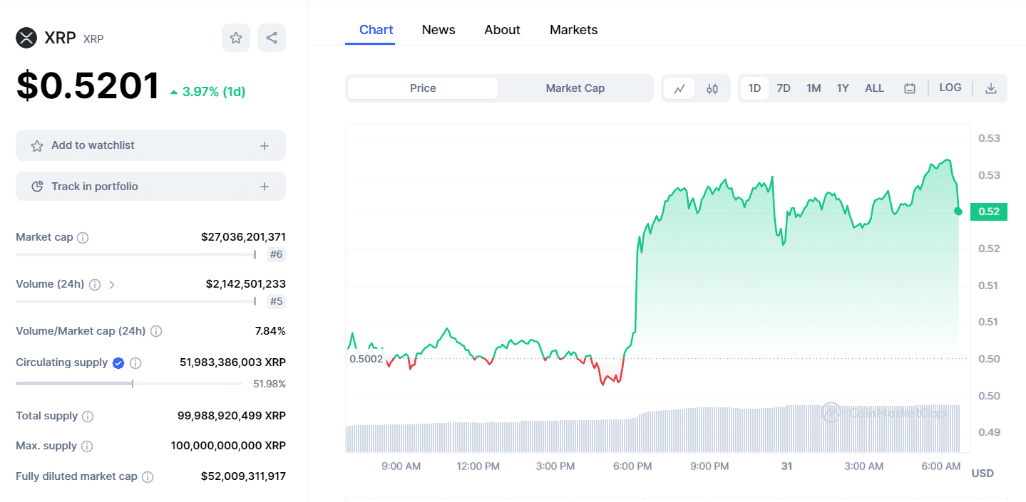
Task: Click info icon beside Circulating supply
Action: pos(135,362)
